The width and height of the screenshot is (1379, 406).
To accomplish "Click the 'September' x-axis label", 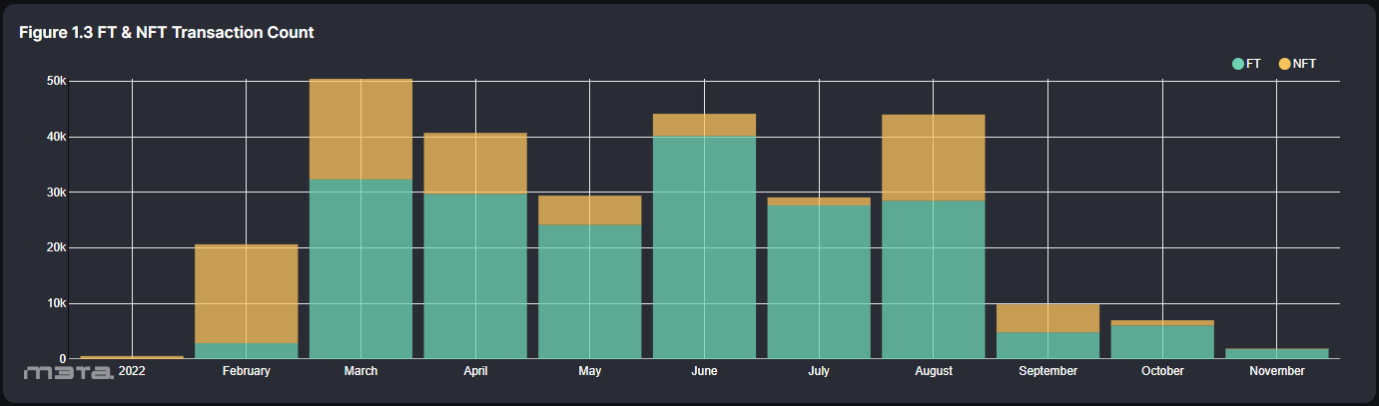I will [x=1047, y=371].
